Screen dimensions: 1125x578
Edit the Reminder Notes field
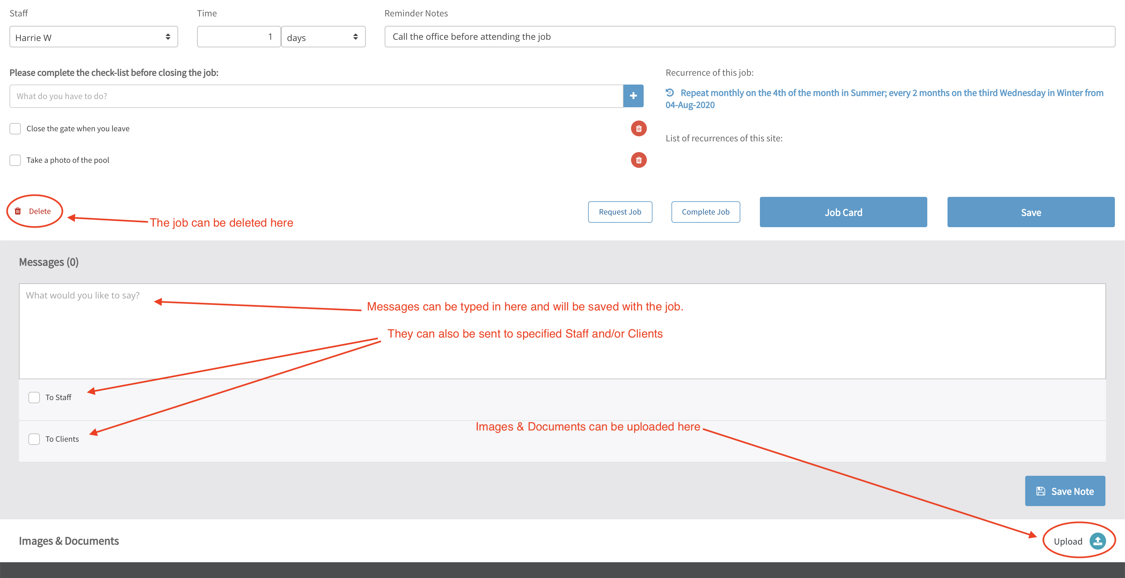(749, 37)
